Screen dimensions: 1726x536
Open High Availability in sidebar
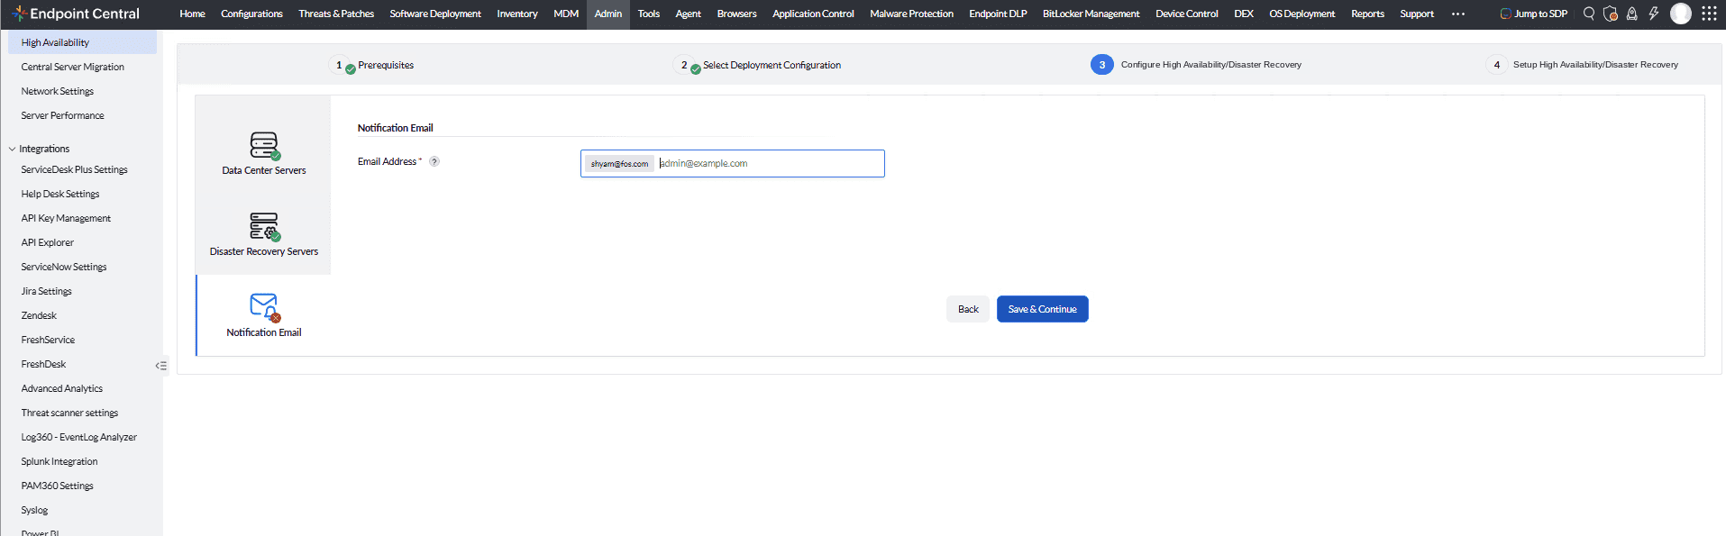click(82, 42)
